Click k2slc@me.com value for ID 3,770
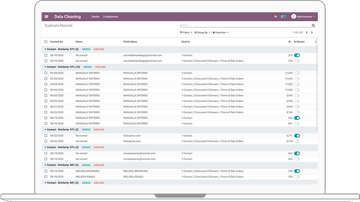Image resolution: width=360 pixels, height=202 pixels. [x=132, y=141]
